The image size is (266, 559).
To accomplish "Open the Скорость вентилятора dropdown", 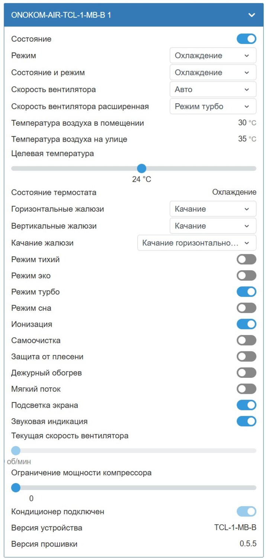I will (213, 89).
